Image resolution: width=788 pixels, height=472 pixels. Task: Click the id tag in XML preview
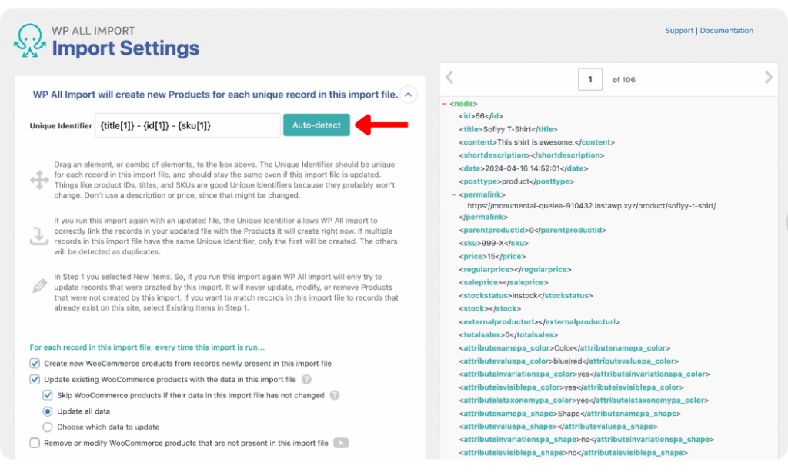pos(481,116)
